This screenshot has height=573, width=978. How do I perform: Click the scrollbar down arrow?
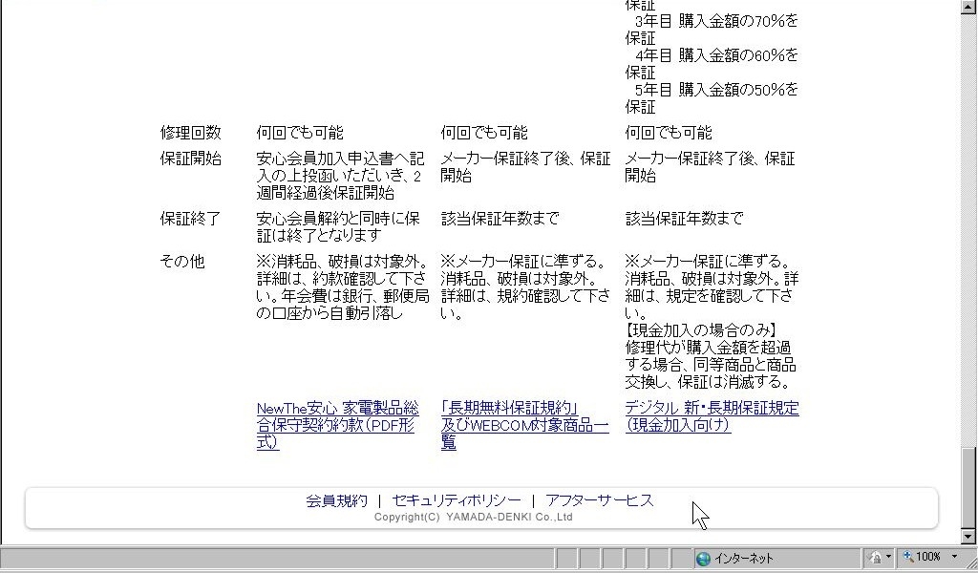968,536
